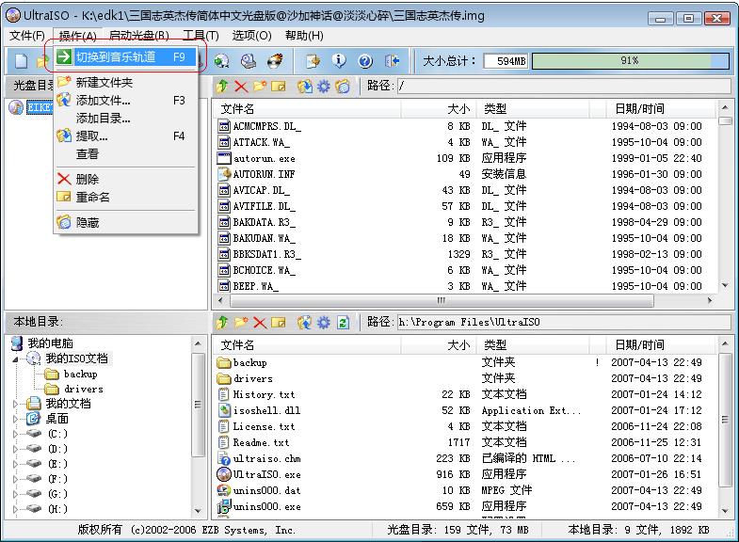Click the new file icon in main toolbar
Viewport: 739px width, 542px height.
20,61
